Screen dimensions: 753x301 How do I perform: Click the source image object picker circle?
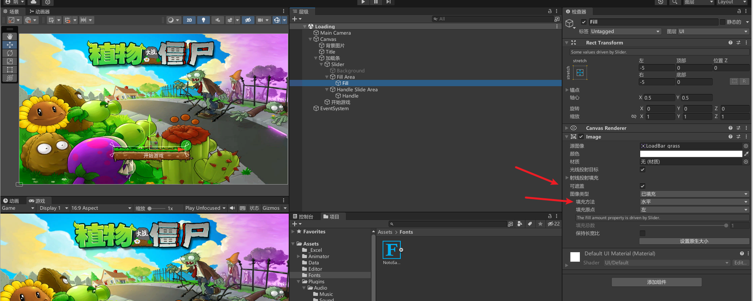(746, 146)
